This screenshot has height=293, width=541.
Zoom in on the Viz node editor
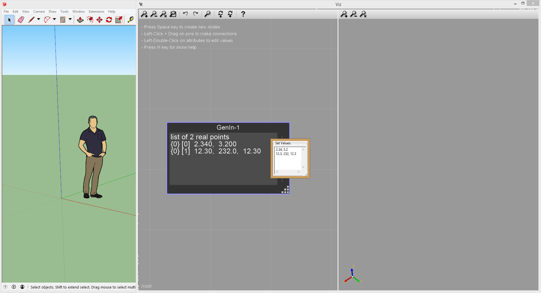coord(144,14)
